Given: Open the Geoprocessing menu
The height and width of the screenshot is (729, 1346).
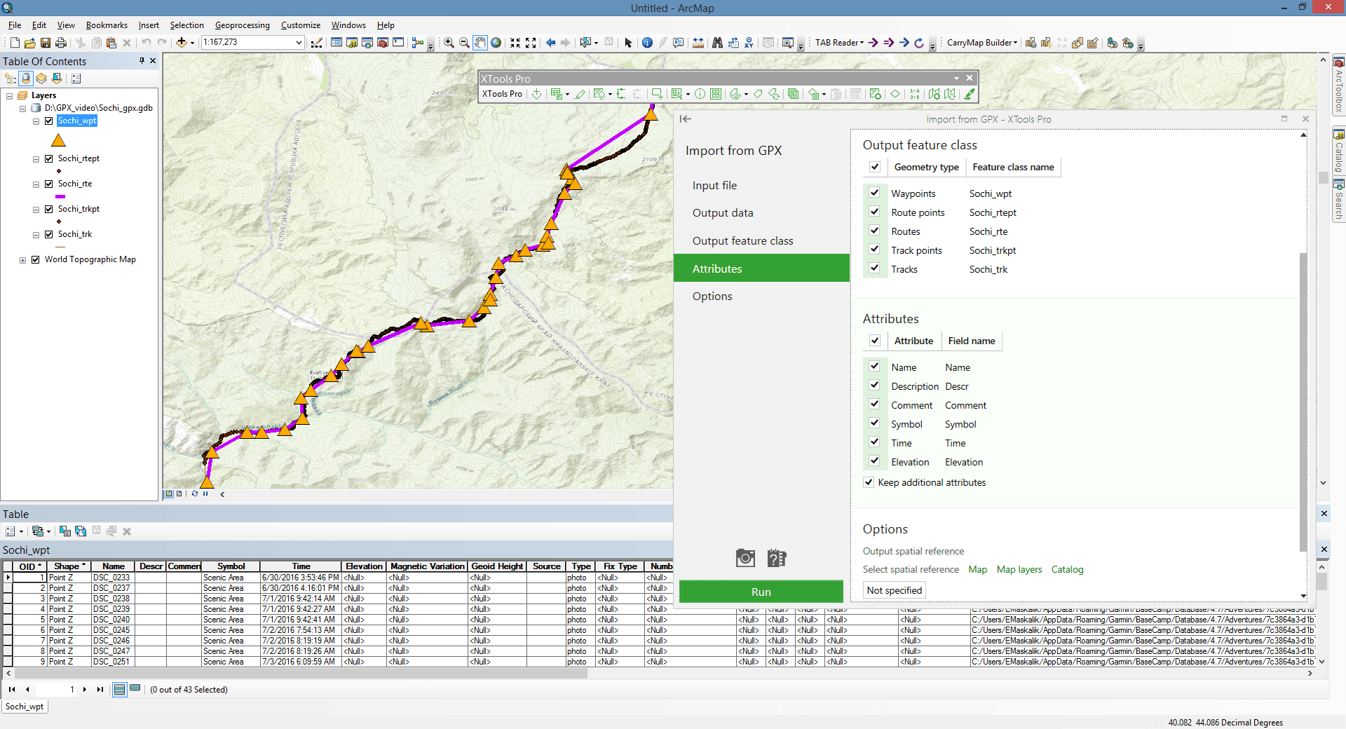Looking at the screenshot, I should (x=242, y=25).
